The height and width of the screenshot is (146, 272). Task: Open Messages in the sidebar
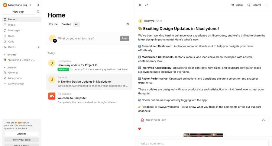point(21,30)
